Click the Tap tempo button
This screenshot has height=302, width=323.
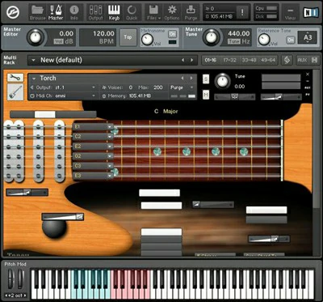pyautogui.click(x=128, y=37)
